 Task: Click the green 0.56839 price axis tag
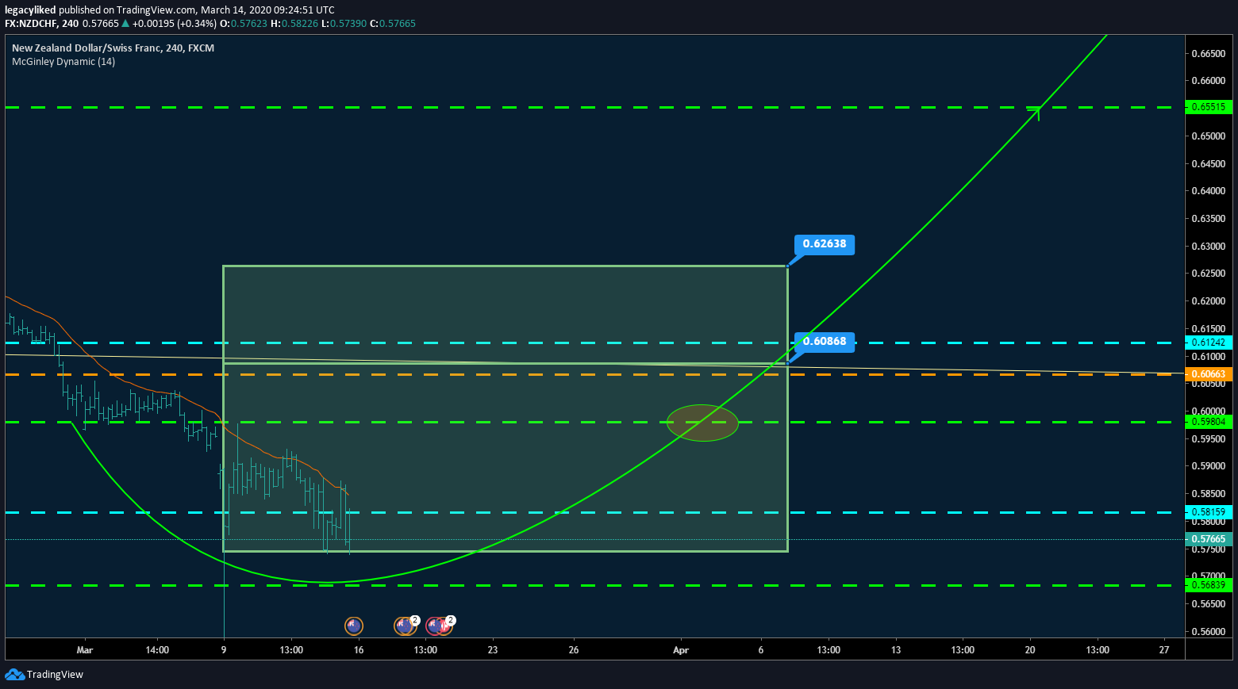tap(1209, 585)
